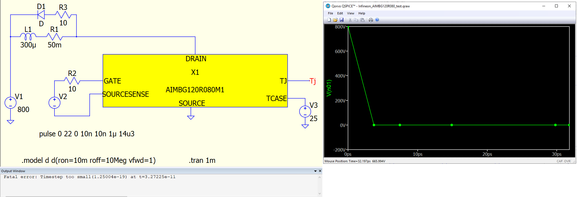
Task: Close the Output Window panel
Action: pos(320,171)
